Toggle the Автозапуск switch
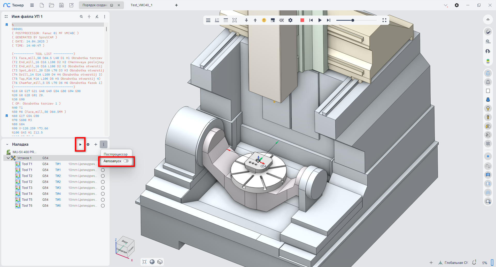The height and width of the screenshot is (267, 496). click(126, 161)
